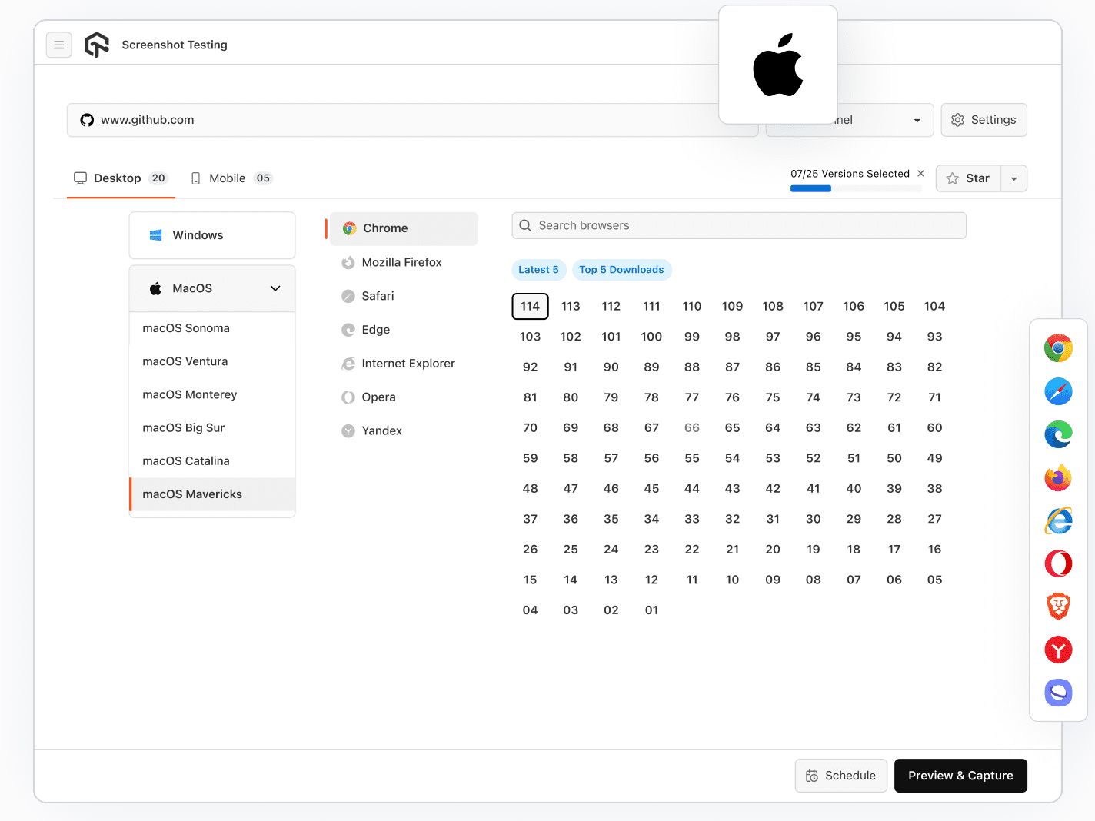Click the versions selected progress bar
Image resolution: width=1095 pixels, height=821 pixels.
pyautogui.click(x=855, y=188)
